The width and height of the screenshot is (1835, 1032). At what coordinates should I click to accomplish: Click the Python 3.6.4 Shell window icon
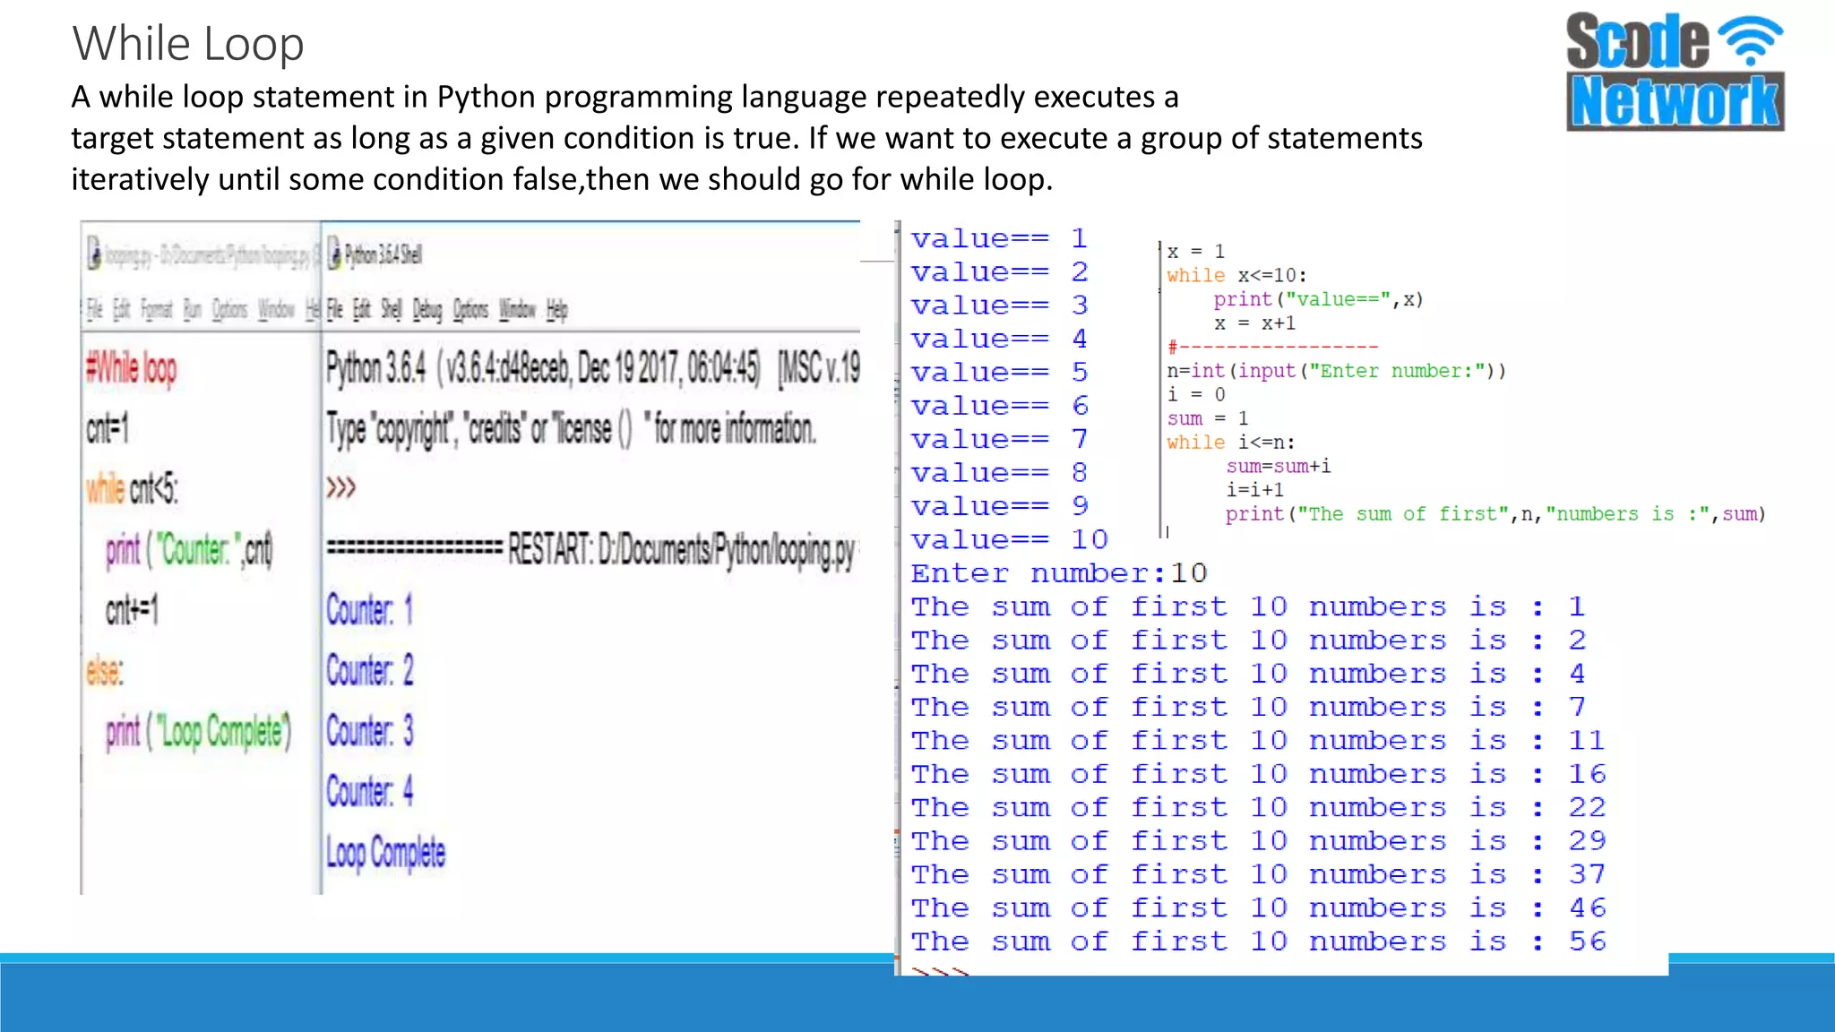(333, 254)
